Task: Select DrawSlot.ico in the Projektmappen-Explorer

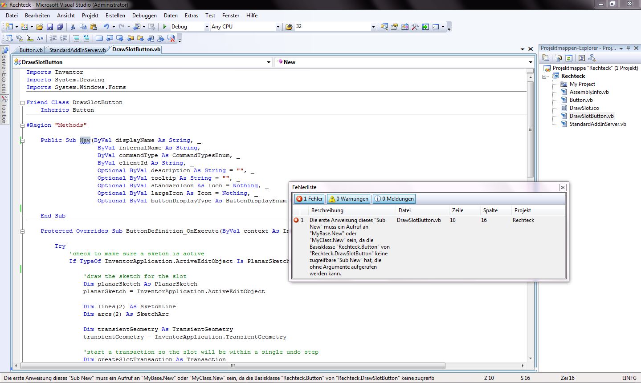Action: (584, 108)
